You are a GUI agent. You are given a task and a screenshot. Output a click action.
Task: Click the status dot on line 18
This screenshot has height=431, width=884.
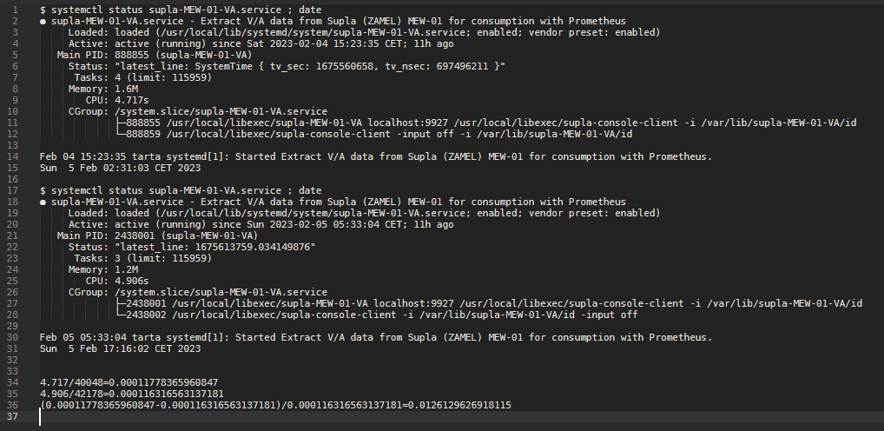click(x=43, y=202)
